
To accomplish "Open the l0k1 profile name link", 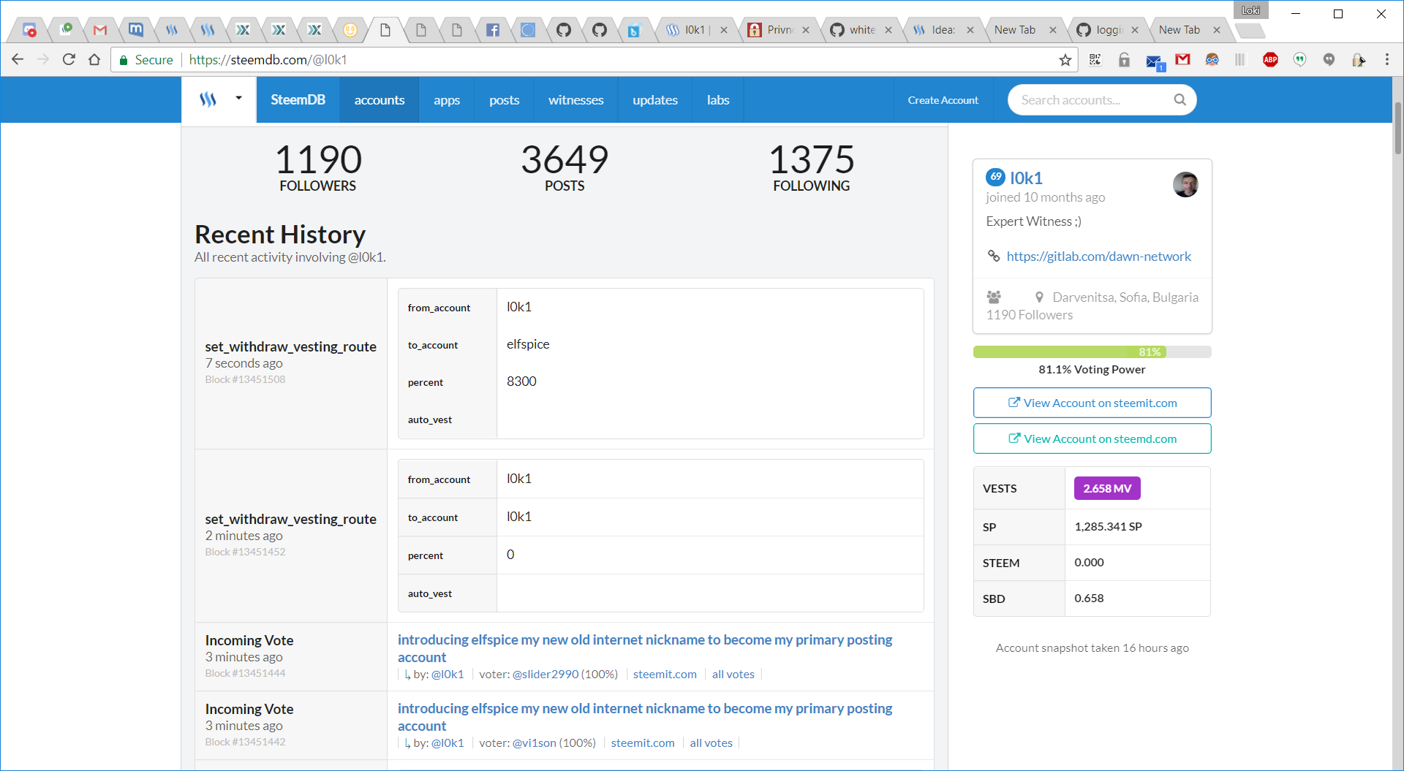I will pos(1026,178).
